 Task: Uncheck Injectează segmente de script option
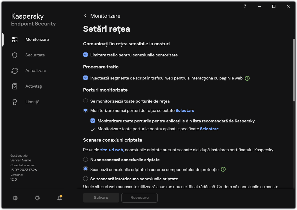(85, 78)
